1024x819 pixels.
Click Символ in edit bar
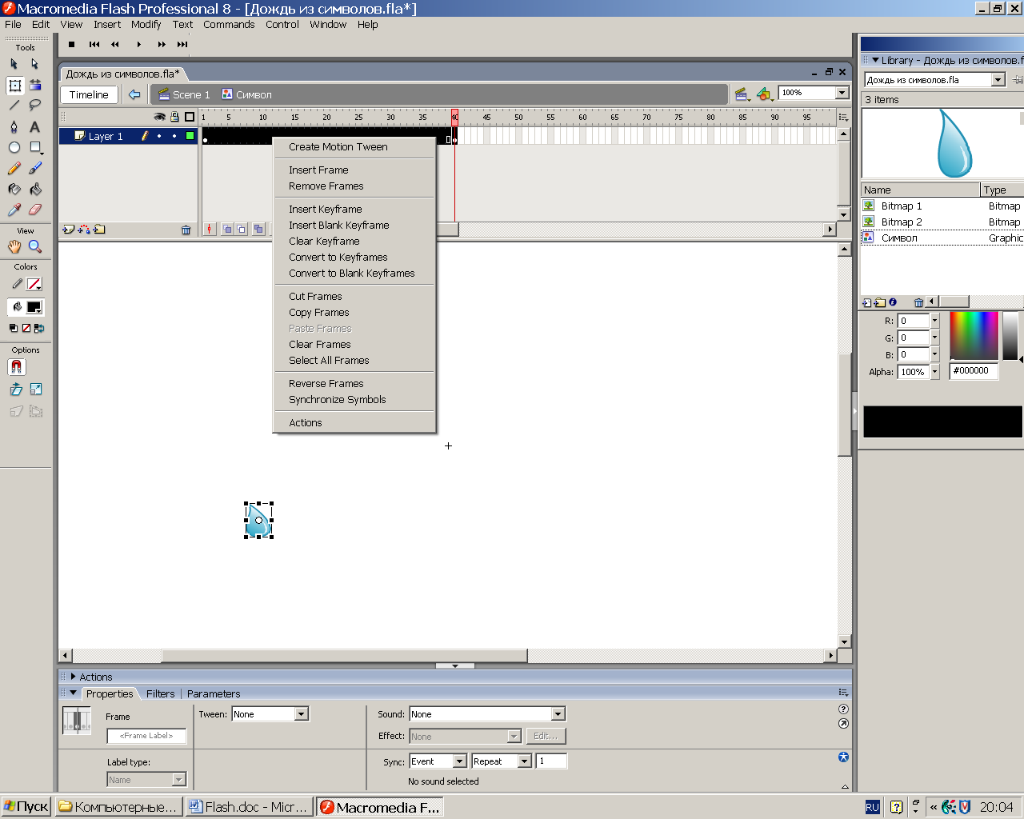(x=246, y=94)
